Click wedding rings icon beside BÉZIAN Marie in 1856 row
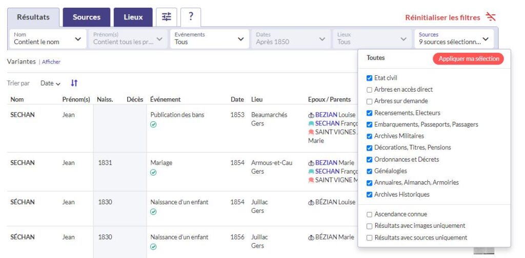Viewport: 525px width, 258px height. (x=311, y=238)
